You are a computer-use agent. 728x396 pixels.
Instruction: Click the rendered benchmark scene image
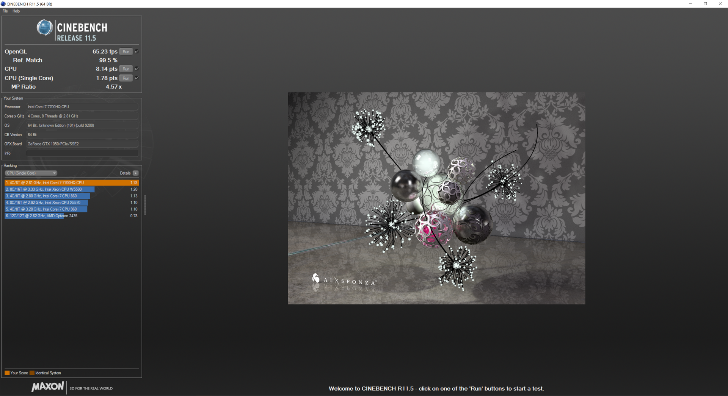pos(436,198)
